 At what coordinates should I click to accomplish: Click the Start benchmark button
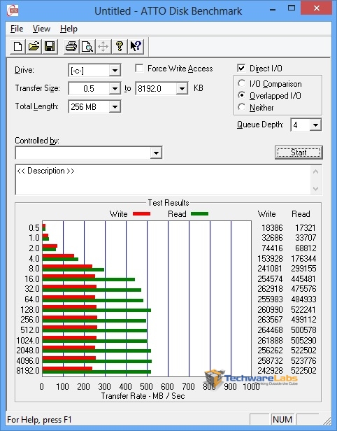click(x=299, y=153)
